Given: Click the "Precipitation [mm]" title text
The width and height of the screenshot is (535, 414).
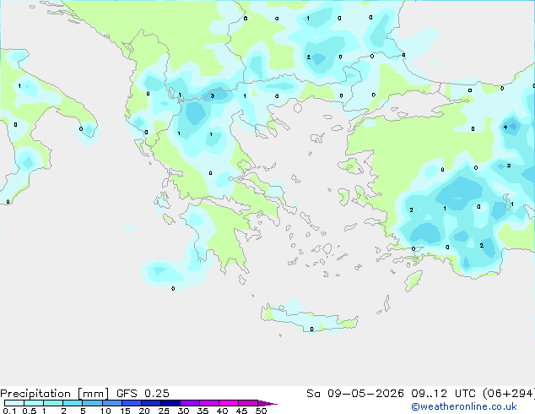Looking at the screenshot, I should point(54,394).
